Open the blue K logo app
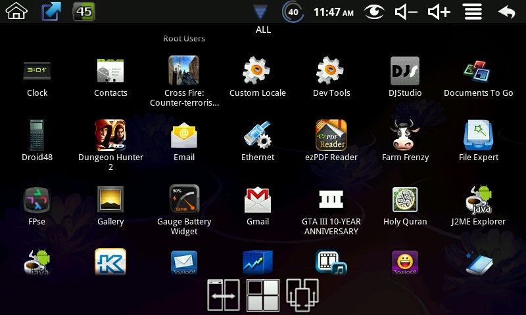The image size is (526, 315). (x=110, y=262)
